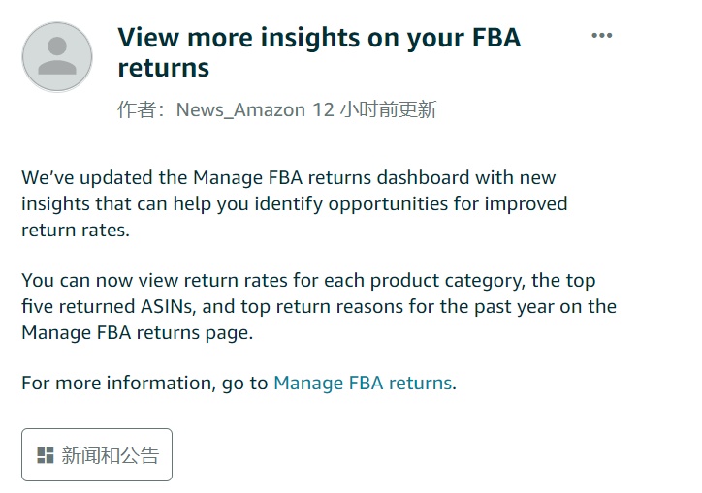The height and width of the screenshot is (493, 702).
Task: Click the text Manage FBA returns page.
Action: point(138,333)
